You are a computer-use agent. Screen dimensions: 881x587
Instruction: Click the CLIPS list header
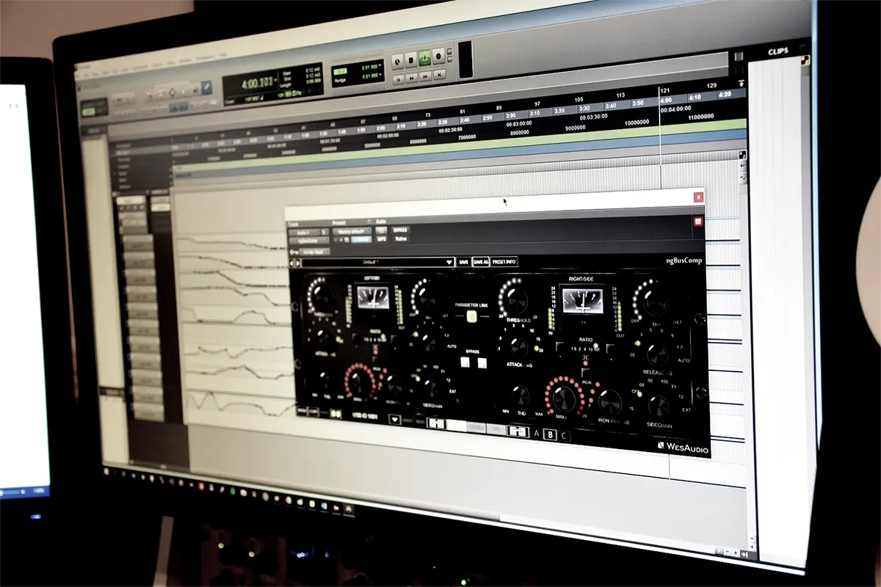click(x=777, y=52)
